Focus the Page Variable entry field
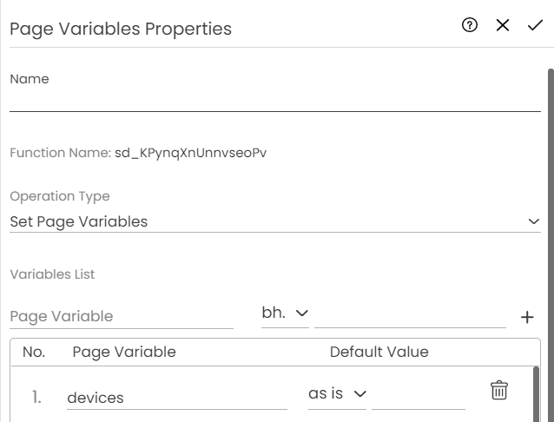 (x=122, y=316)
